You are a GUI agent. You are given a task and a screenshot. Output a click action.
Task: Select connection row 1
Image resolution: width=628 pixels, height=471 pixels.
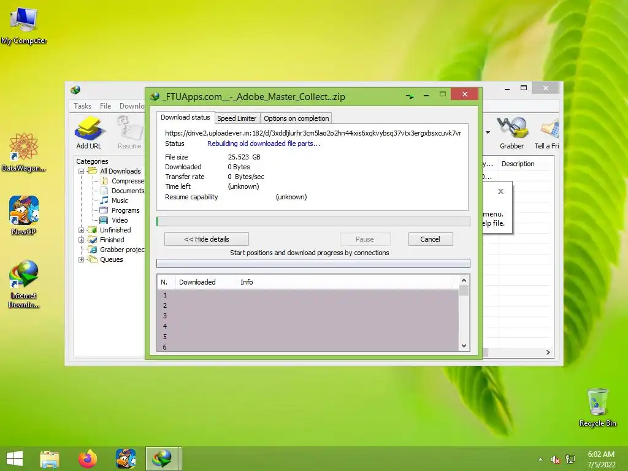click(308, 295)
